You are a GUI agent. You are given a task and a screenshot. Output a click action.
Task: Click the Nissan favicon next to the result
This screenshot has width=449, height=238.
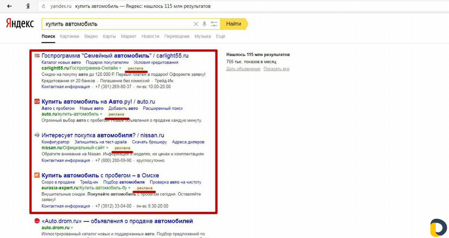pyautogui.click(x=37, y=135)
